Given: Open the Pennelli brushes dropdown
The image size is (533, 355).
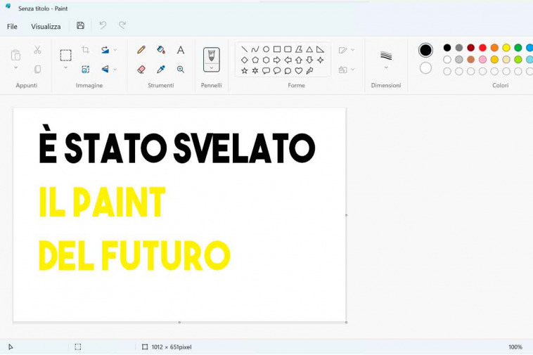Looking at the screenshot, I should (x=212, y=68).
